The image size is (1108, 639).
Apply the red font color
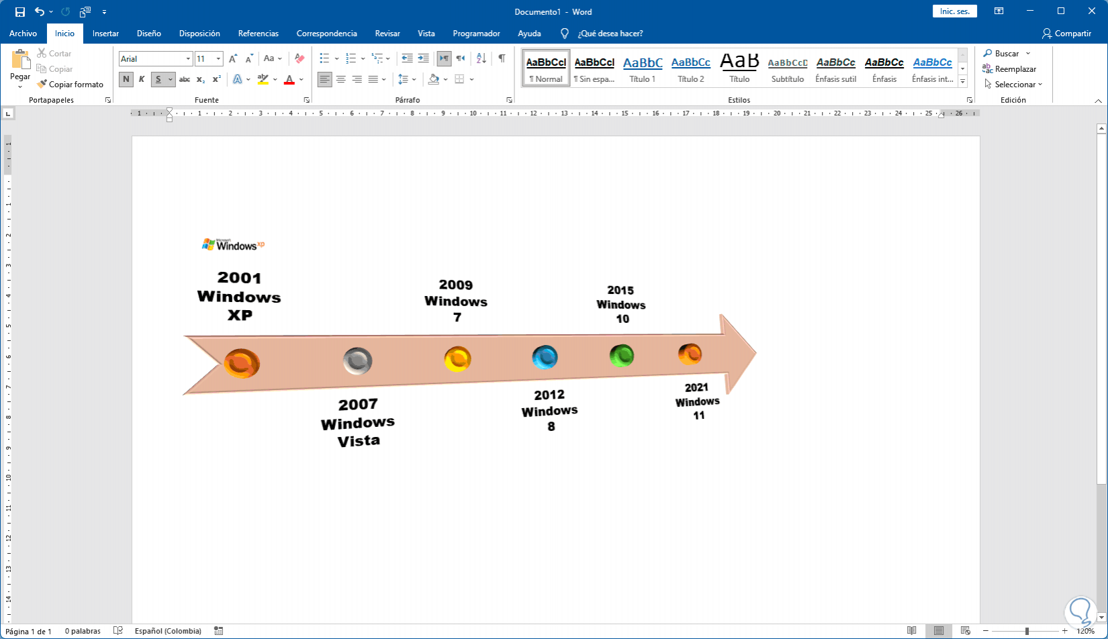289,79
